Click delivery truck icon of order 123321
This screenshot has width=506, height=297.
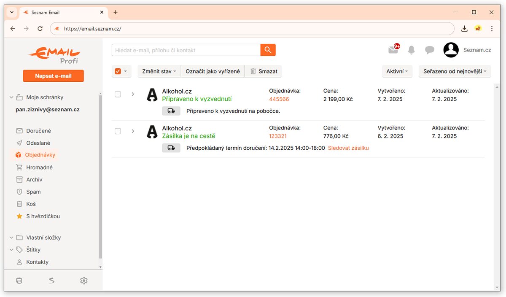pos(171,148)
